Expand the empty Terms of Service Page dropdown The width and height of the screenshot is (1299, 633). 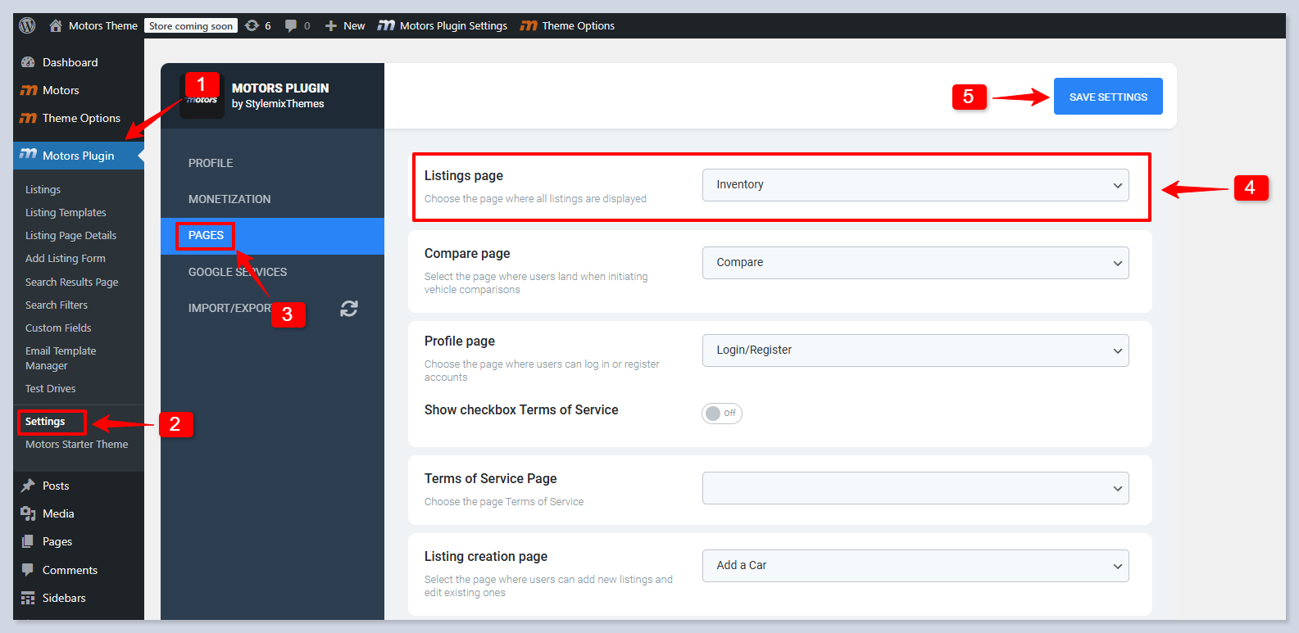(915, 488)
